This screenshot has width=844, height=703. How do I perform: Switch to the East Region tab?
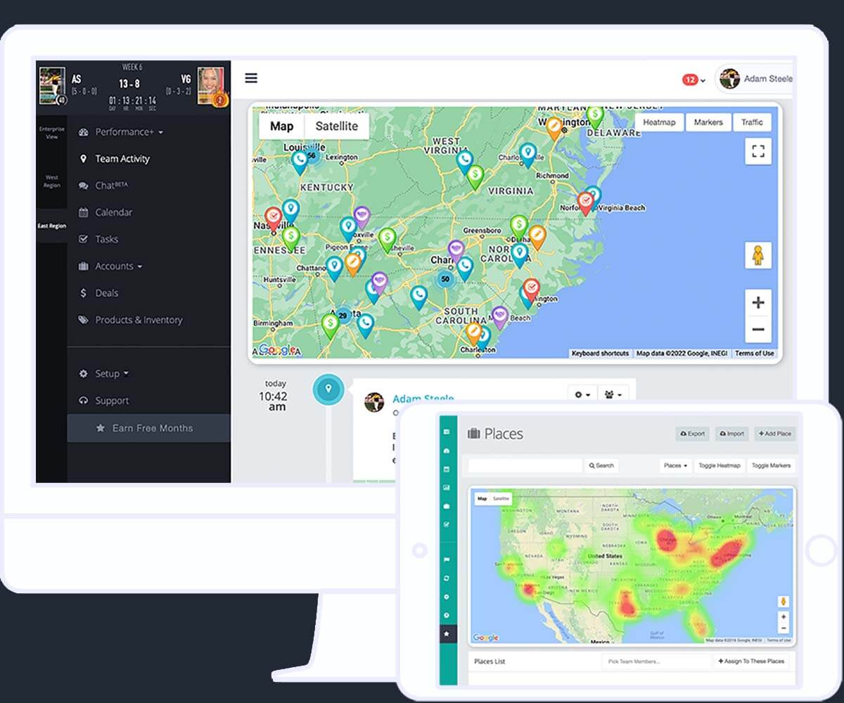(51, 226)
